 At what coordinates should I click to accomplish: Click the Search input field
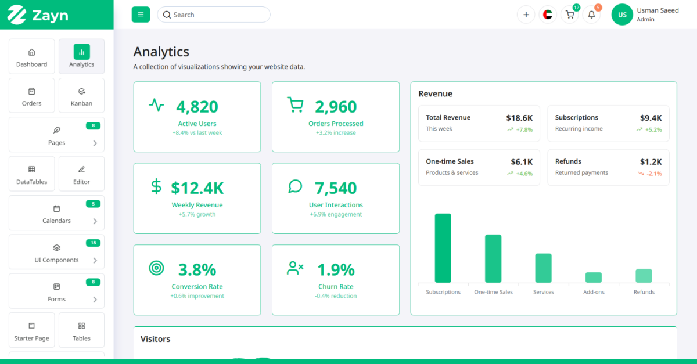click(214, 15)
